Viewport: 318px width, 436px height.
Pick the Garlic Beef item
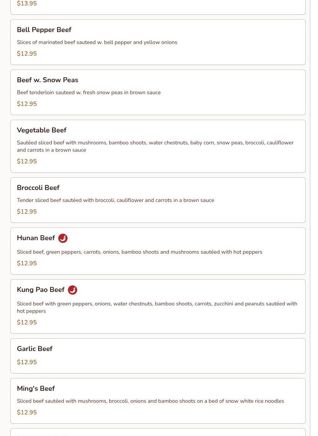(35, 349)
